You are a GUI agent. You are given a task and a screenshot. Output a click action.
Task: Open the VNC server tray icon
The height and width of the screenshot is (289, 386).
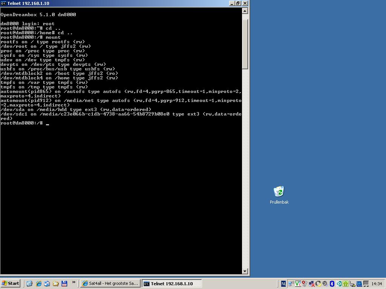pyautogui.click(x=298, y=284)
